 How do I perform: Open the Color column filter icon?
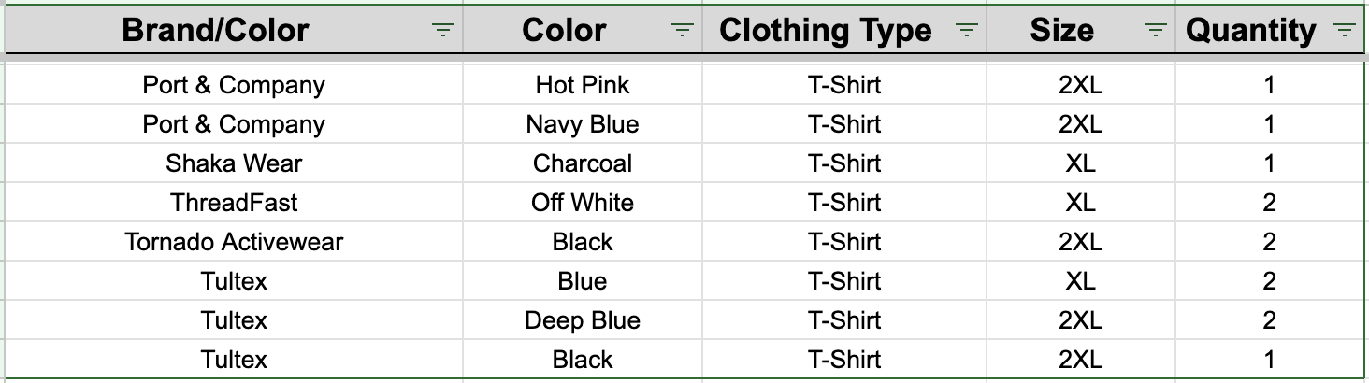[684, 31]
